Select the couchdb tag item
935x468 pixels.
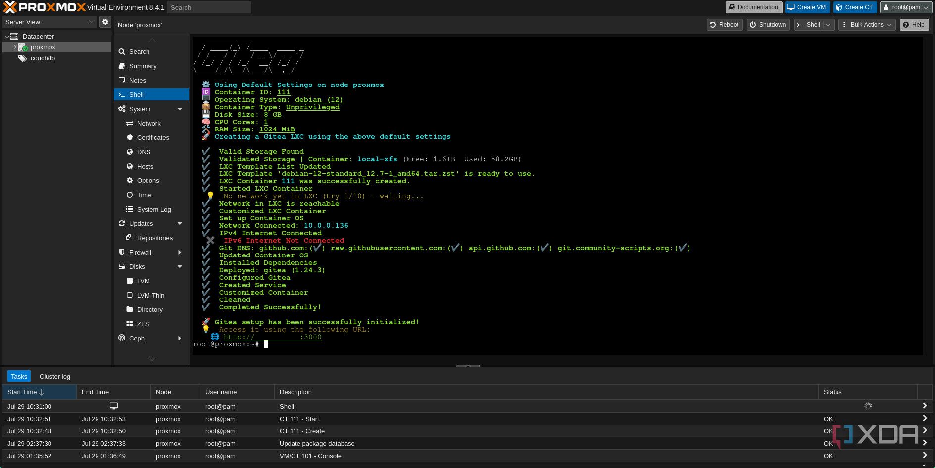(43, 58)
